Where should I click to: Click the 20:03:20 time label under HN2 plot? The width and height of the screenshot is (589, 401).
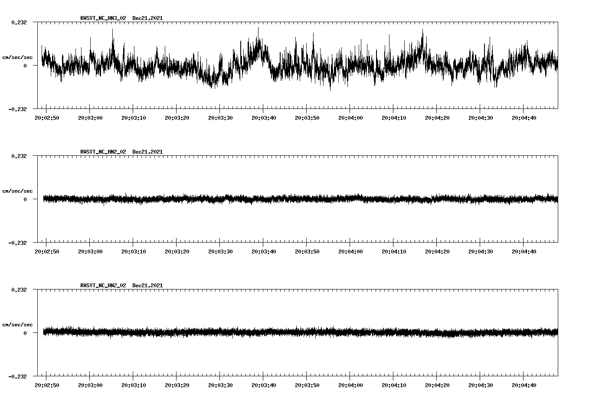[x=177, y=251]
